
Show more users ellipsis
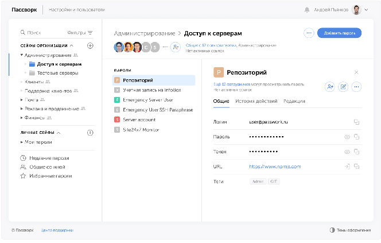(x=165, y=47)
